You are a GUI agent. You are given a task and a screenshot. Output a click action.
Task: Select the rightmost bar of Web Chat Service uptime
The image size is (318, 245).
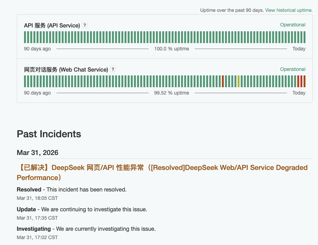coord(304,81)
